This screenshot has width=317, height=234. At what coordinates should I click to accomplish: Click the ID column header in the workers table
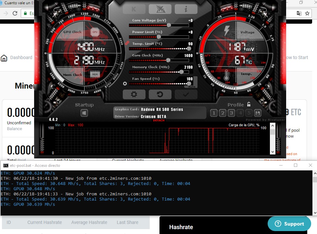9,222
